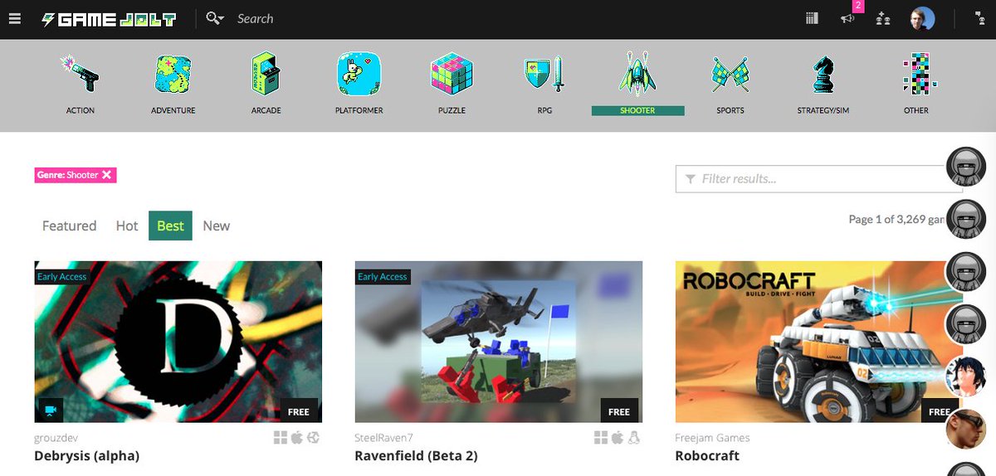Viewport: 996px width, 476px height.
Task: Open the Robocraft title link
Action: 707,456
